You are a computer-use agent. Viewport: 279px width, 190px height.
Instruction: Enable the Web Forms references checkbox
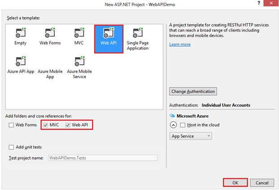(11, 125)
